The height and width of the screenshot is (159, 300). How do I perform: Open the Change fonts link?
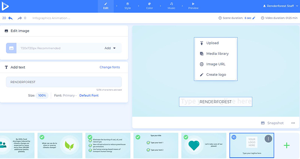109,67
